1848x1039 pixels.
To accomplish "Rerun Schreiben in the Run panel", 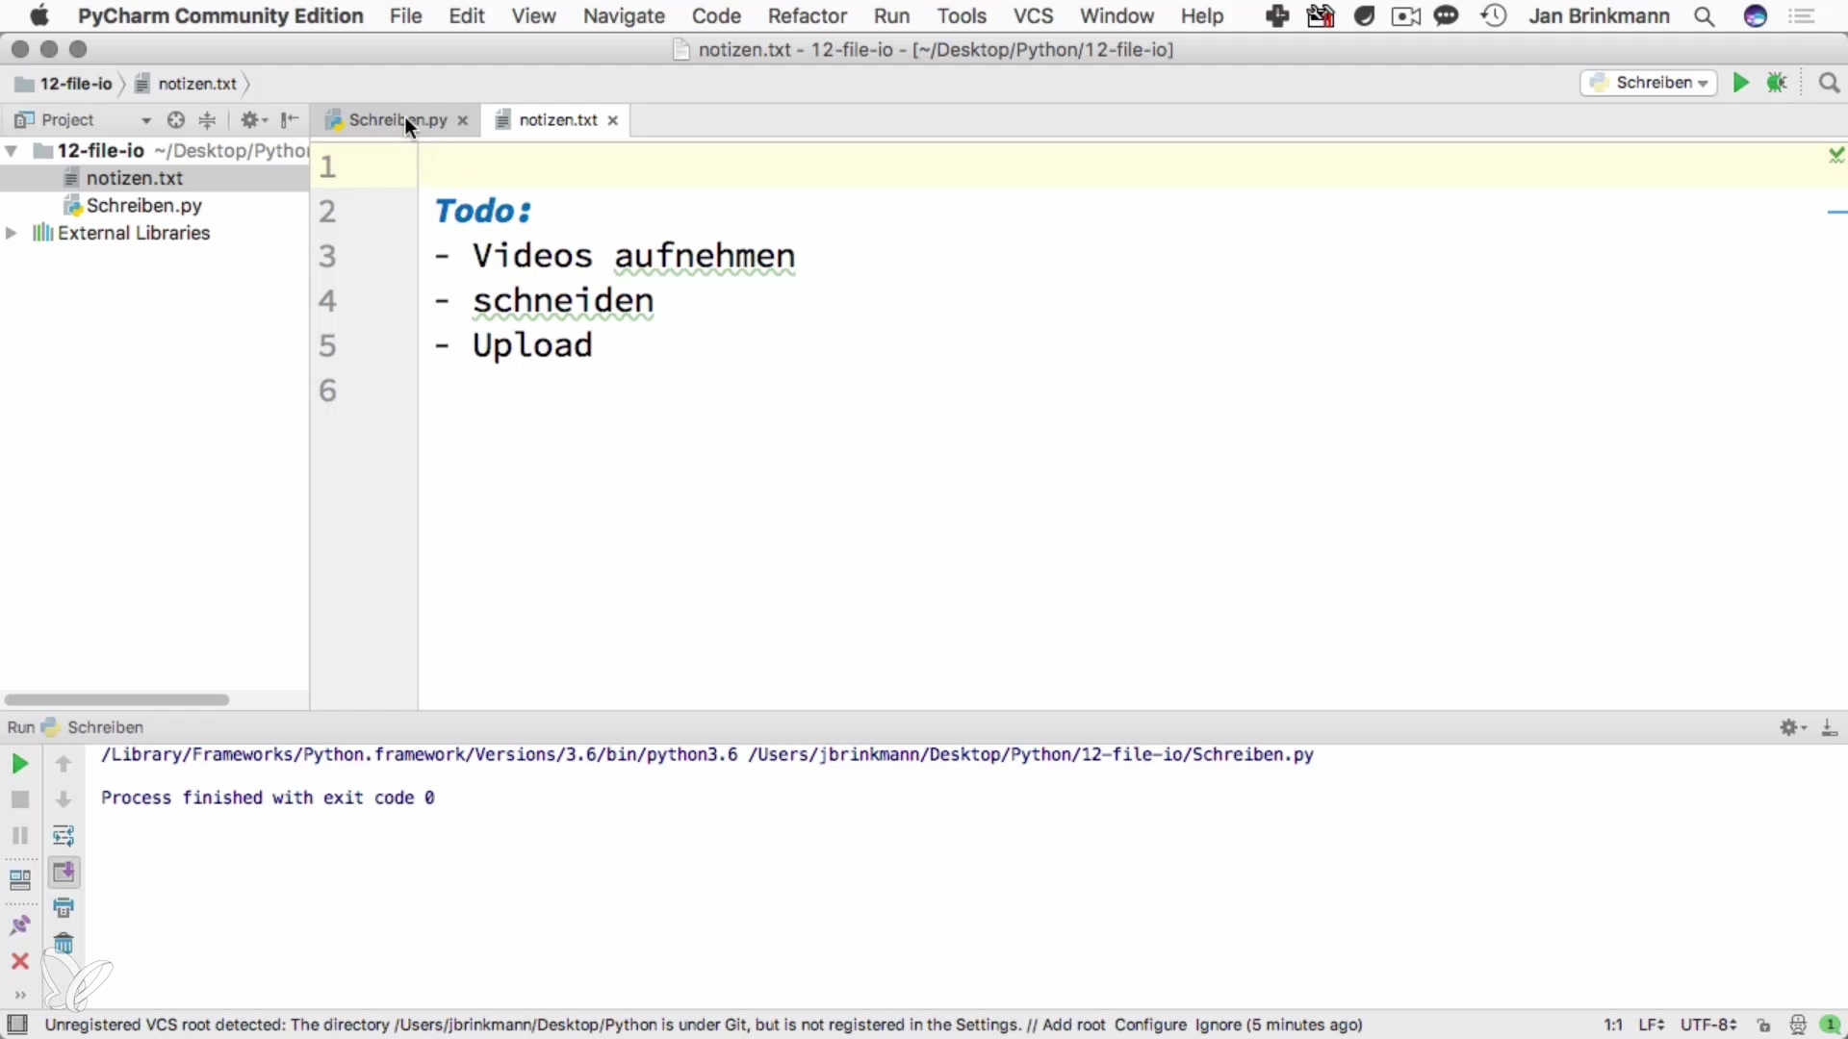I will [19, 764].
